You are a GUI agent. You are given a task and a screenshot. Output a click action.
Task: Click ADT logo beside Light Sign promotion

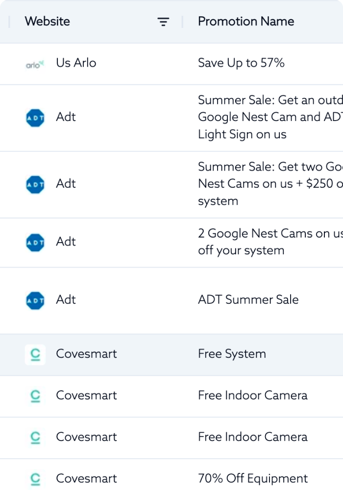click(x=35, y=118)
